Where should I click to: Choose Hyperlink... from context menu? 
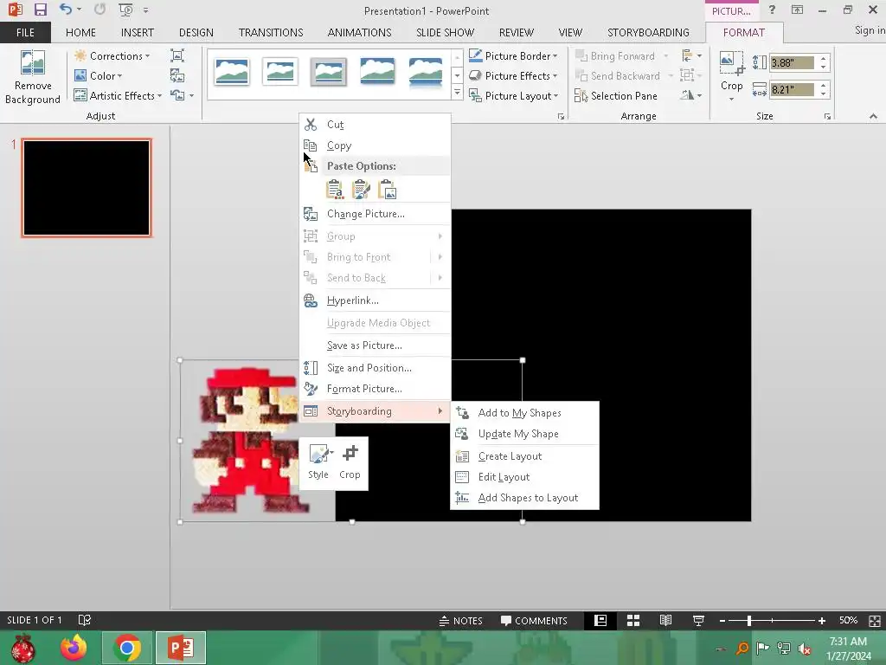[375, 300]
